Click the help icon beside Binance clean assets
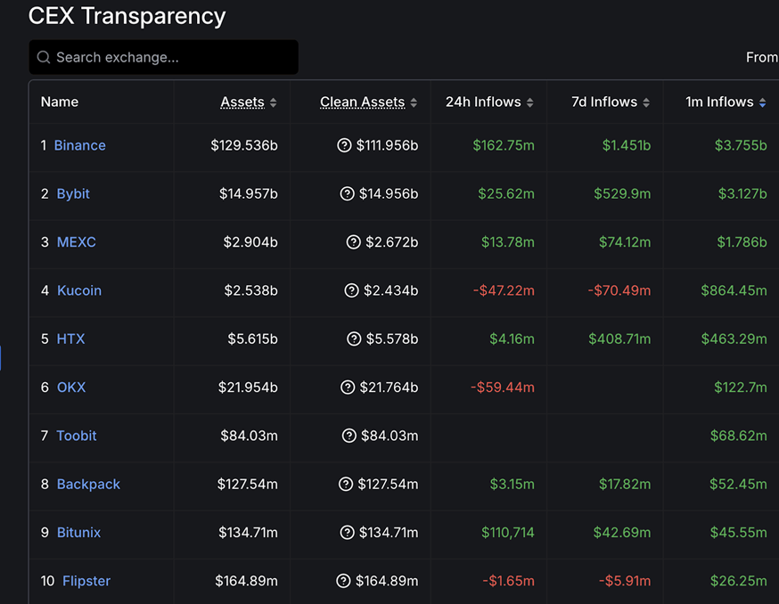 344,145
